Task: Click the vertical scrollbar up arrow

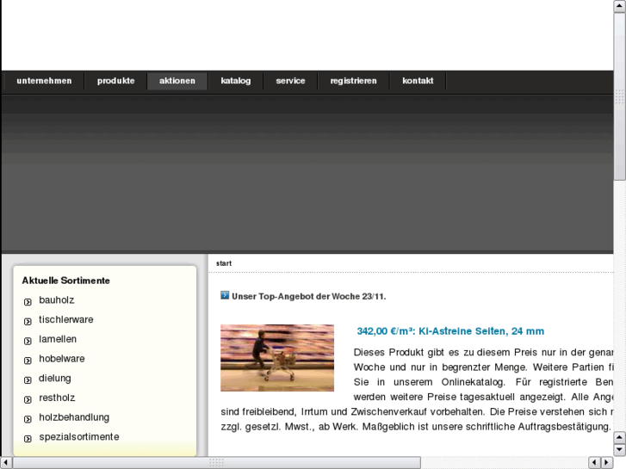Action: [x=620, y=6]
